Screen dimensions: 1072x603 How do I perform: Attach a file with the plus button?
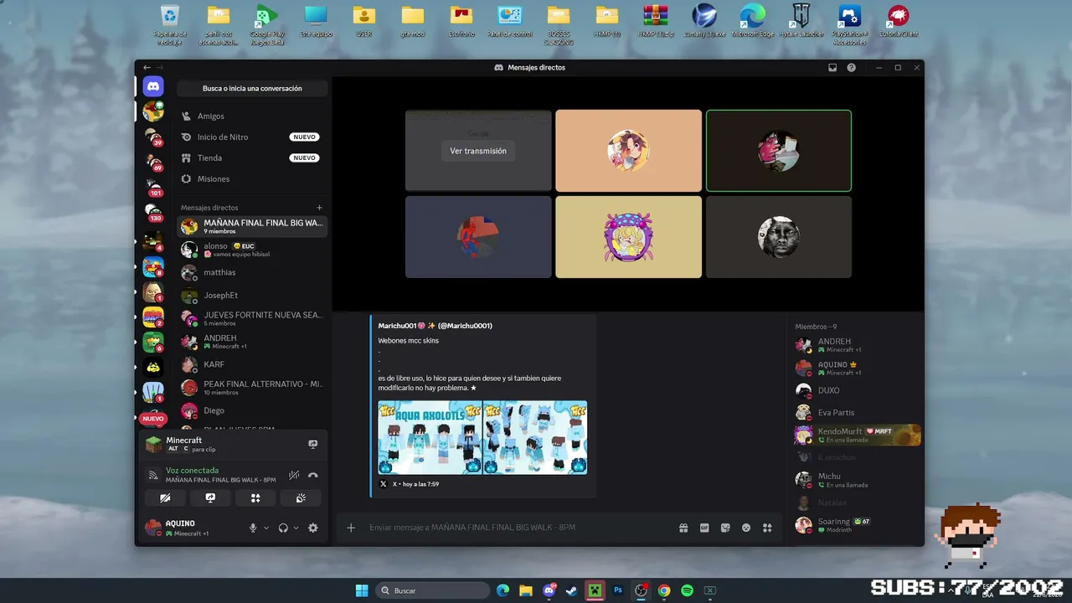click(351, 528)
